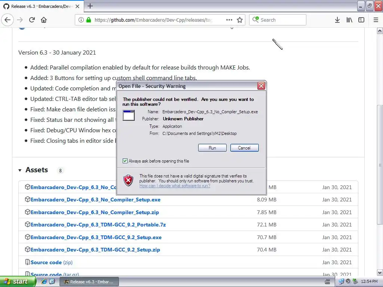Click the zip file icon beside Source code (zip)
This screenshot has height=287, width=383.
tap(28, 262)
